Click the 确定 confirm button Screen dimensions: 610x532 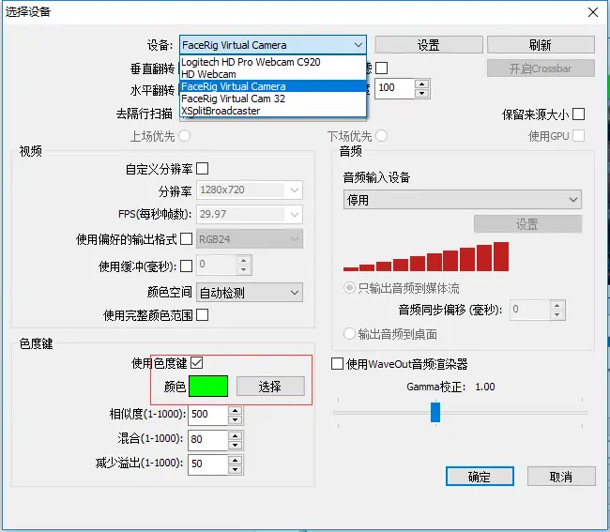[480, 477]
